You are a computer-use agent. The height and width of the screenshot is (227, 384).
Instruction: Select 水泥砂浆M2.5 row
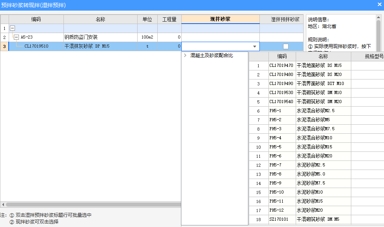[x=317, y=165]
